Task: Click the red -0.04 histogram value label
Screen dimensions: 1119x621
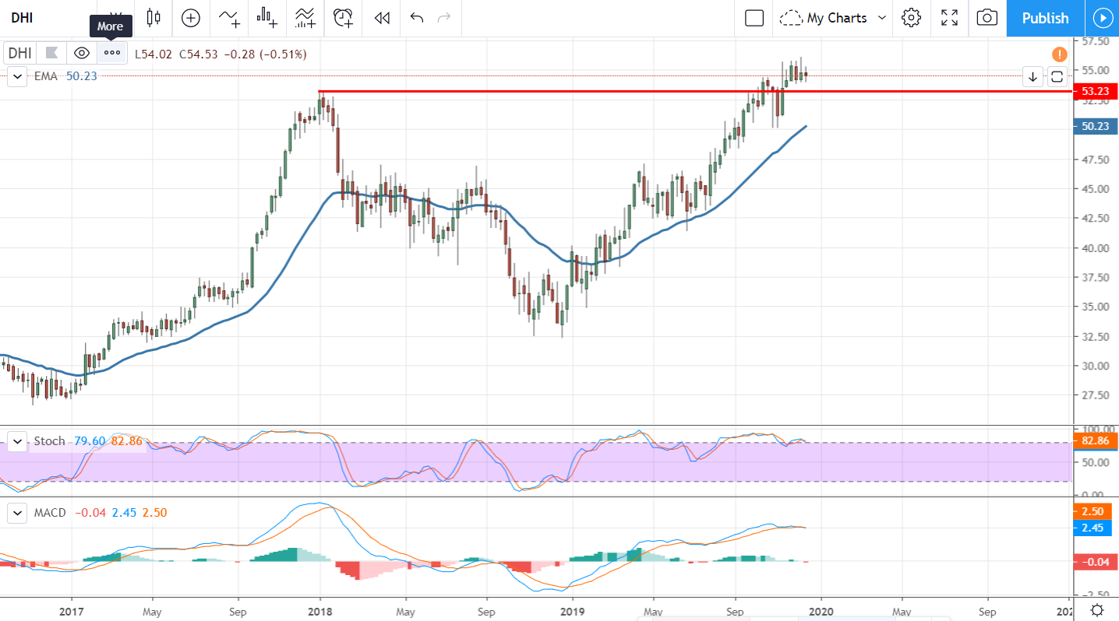Action: 1095,562
